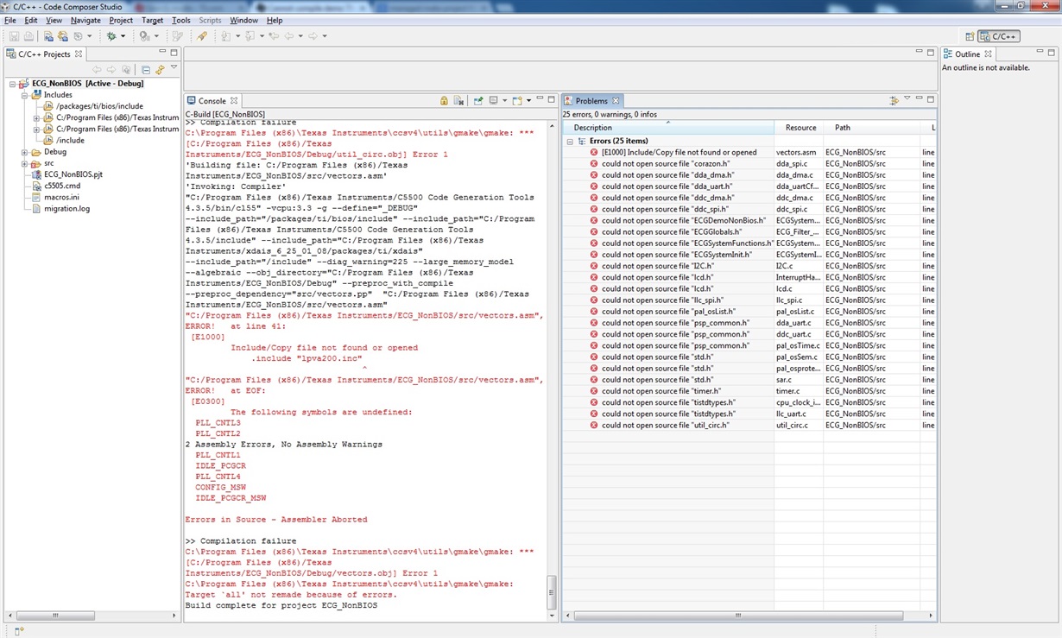
Task: Click the Save icon in main toolbar
Action: point(14,36)
